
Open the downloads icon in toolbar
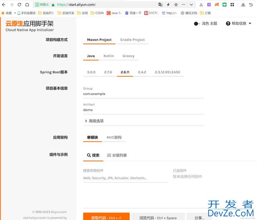(x=243, y=5)
